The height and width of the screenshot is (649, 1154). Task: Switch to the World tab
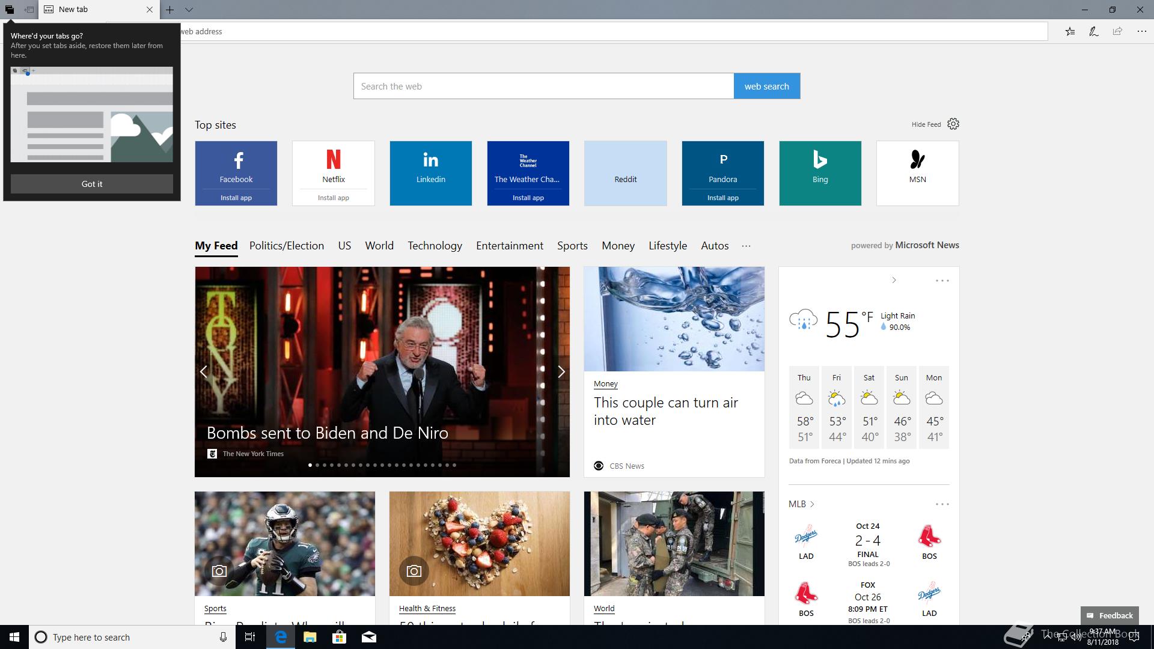pyautogui.click(x=379, y=246)
